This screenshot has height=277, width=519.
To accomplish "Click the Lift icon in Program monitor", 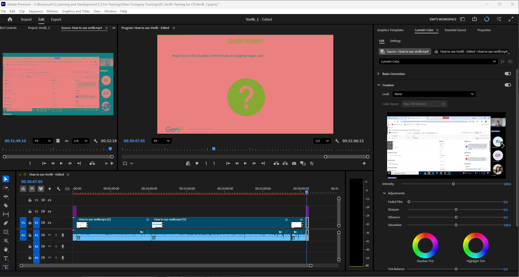I will pos(276,163).
